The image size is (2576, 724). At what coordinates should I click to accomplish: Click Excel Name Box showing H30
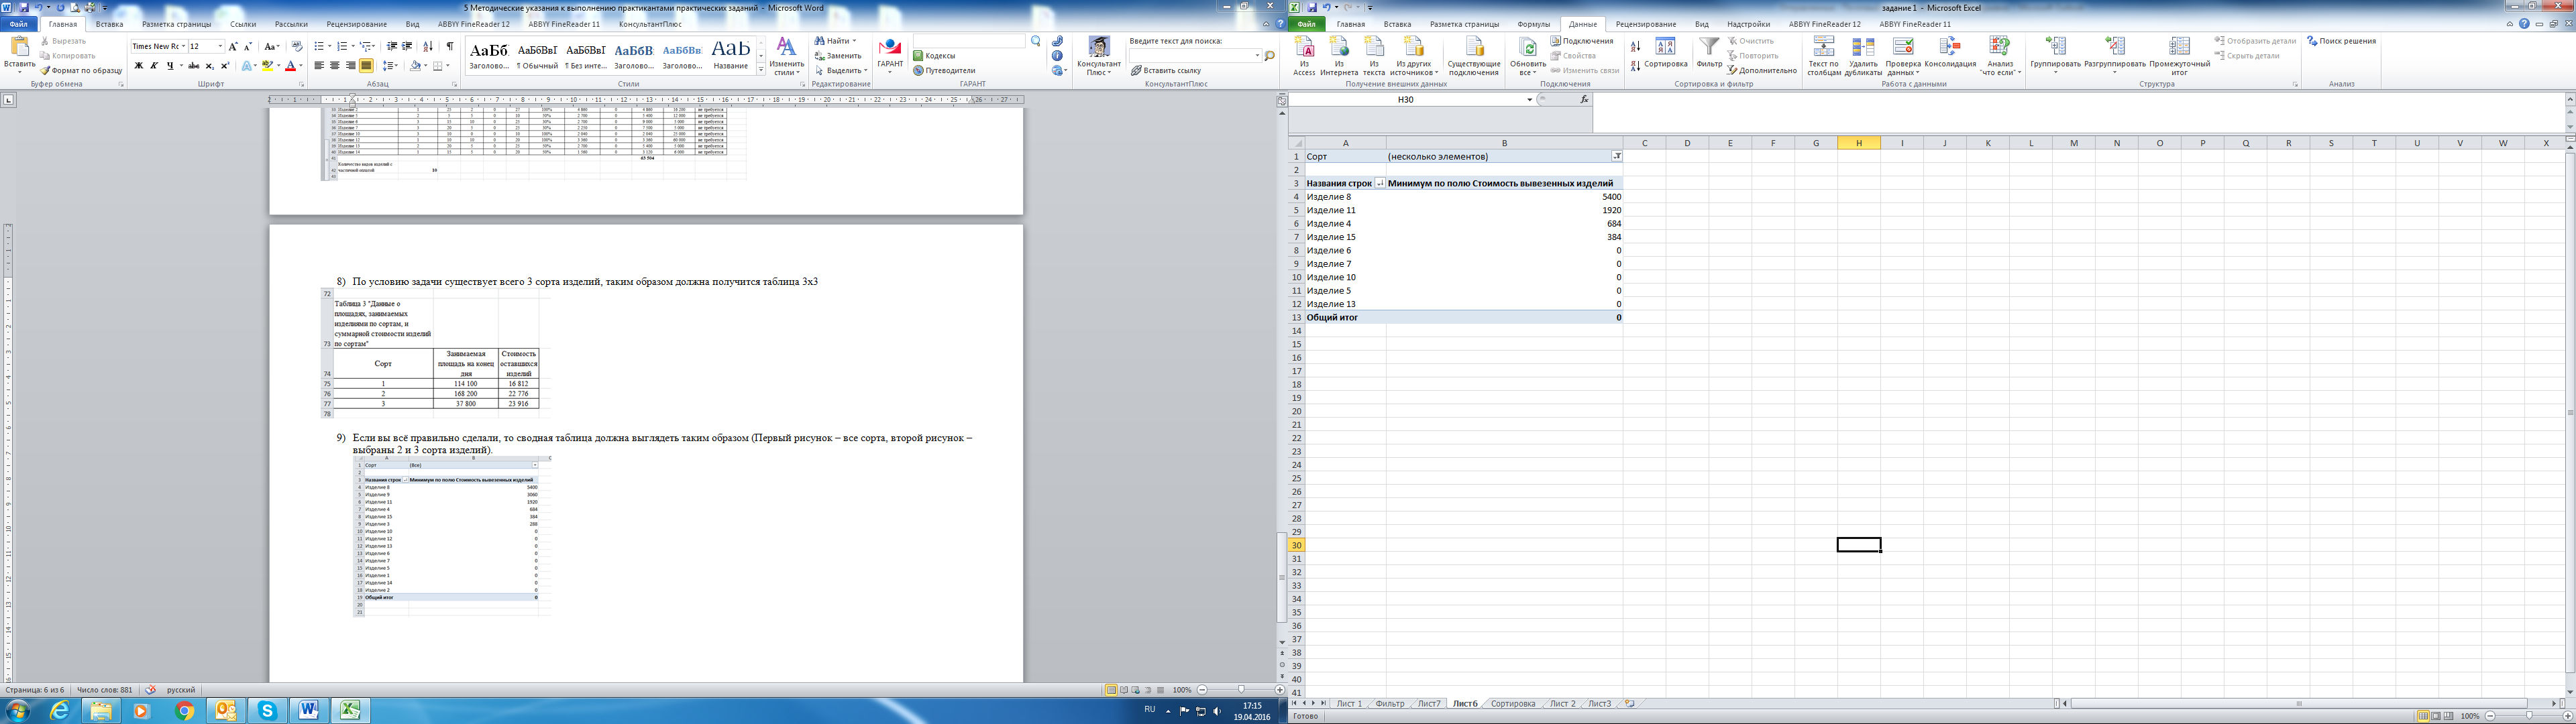1406,100
